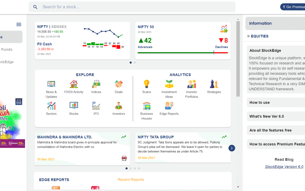Image resolution: width=305 pixels, height=191 pixels.
Task: Open the Deals handshake icon
Action: [119, 84]
